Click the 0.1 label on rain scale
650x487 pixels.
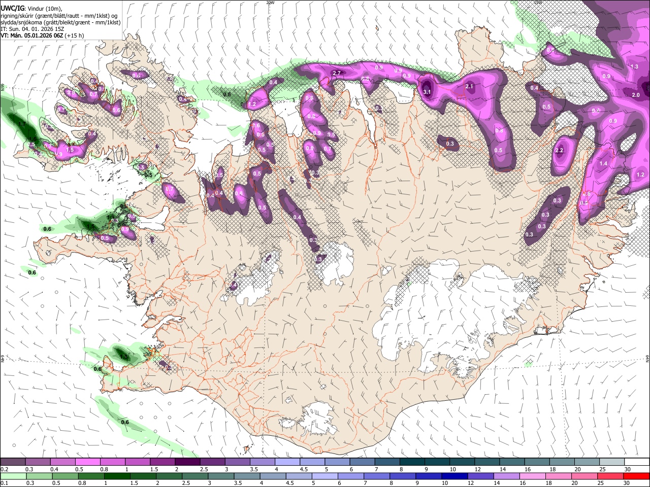(x=4, y=483)
